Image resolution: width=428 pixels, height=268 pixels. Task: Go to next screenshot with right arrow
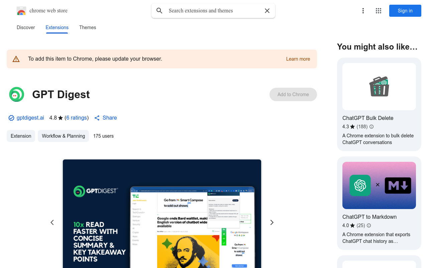pyautogui.click(x=272, y=222)
